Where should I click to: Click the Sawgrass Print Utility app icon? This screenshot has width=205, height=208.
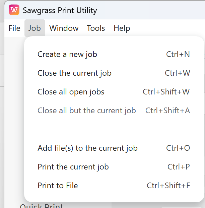pyautogui.click(x=14, y=10)
